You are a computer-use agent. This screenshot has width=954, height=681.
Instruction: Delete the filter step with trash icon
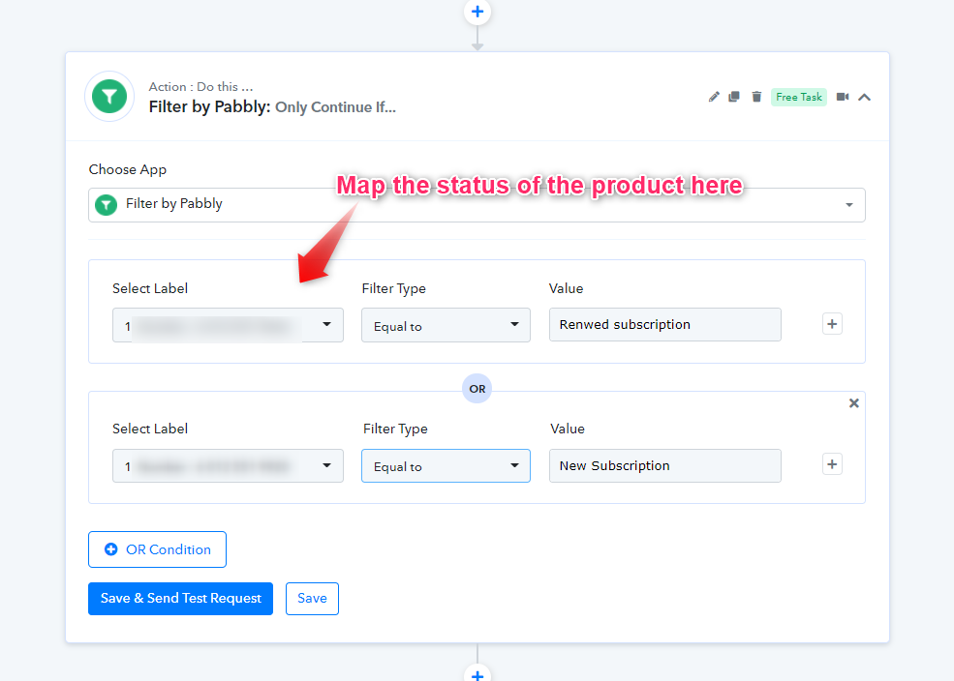756,97
